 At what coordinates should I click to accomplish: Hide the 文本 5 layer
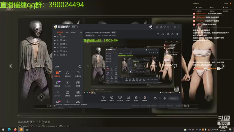55,44
